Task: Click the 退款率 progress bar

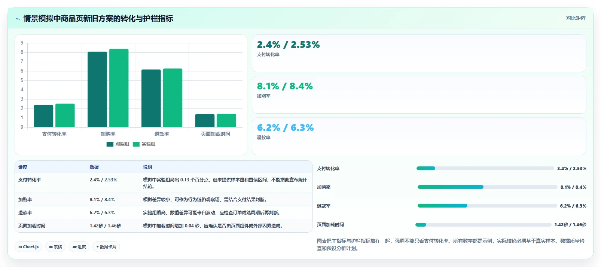Action: tap(487, 206)
